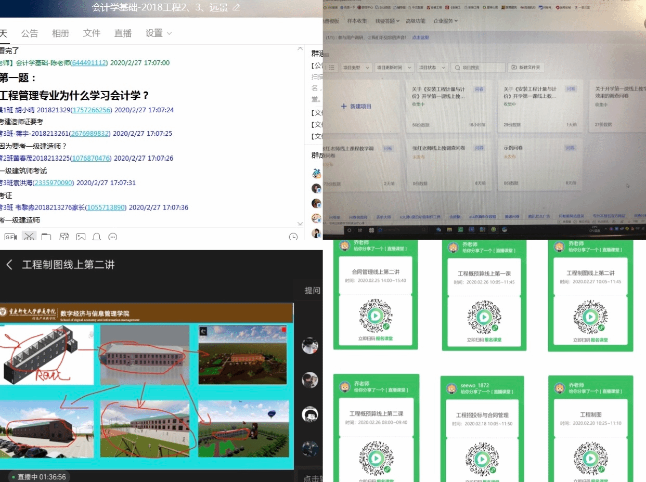Switch to the 公告 tab
The height and width of the screenshot is (482, 646).
[x=30, y=33]
